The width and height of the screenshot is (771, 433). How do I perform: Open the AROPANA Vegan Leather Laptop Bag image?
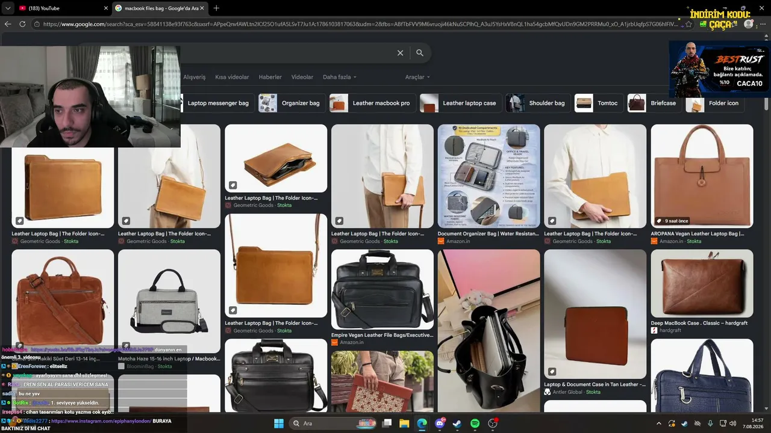point(702,176)
